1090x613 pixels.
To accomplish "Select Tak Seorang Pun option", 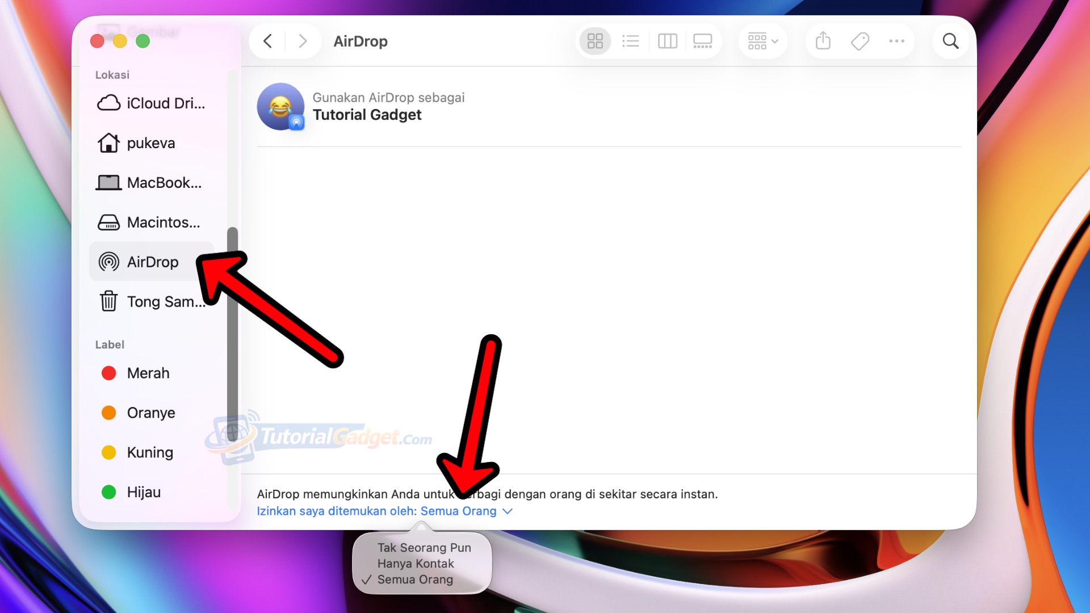I will click(x=424, y=548).
